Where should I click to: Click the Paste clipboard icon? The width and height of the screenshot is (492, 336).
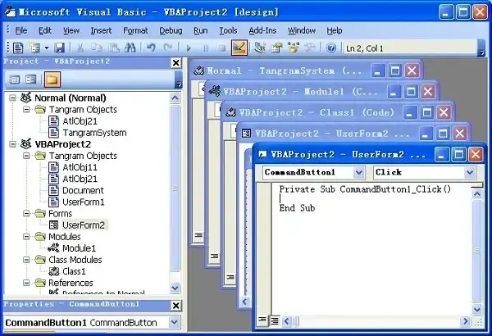[x=113, y=48]
